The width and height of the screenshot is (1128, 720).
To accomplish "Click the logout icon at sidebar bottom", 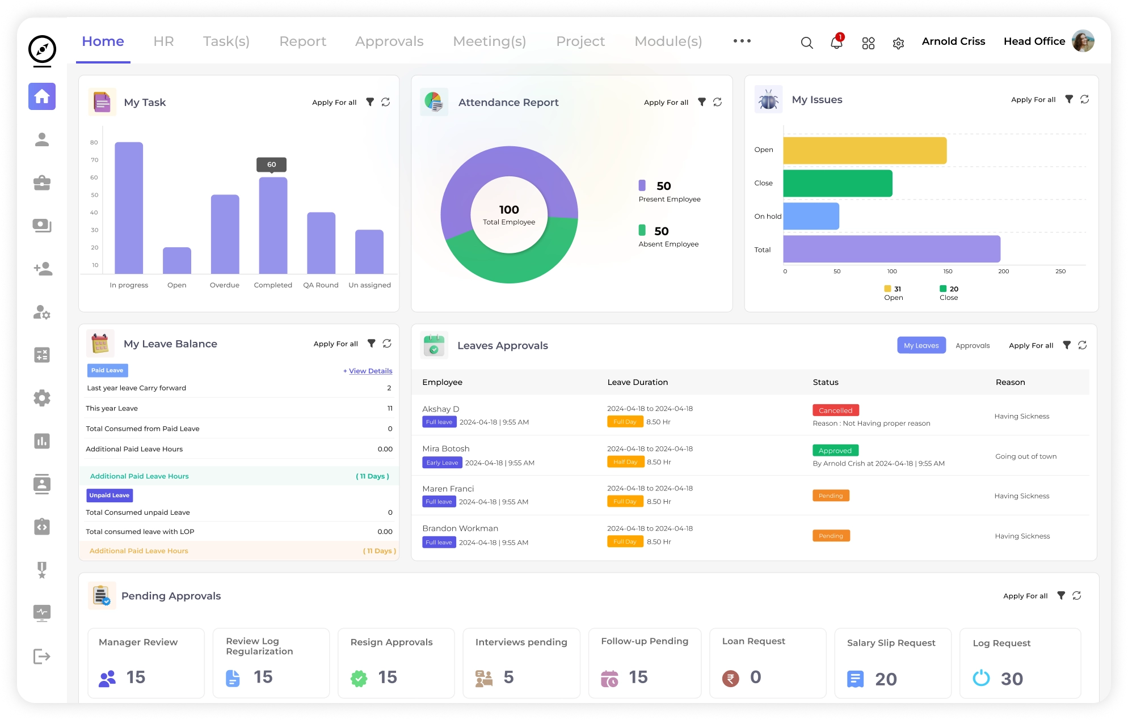I will pos(42,656).
